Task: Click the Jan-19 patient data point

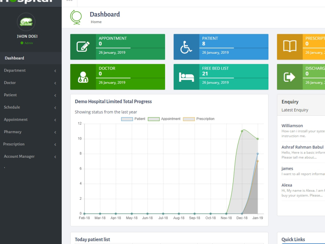Action: 258,154
